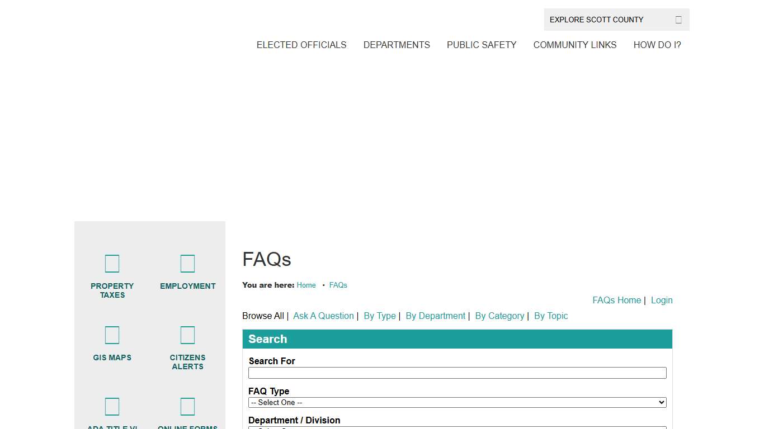Click the Home breadcrumb link
Viewport: 764px width, 429px height.
[x=306, y=285]
